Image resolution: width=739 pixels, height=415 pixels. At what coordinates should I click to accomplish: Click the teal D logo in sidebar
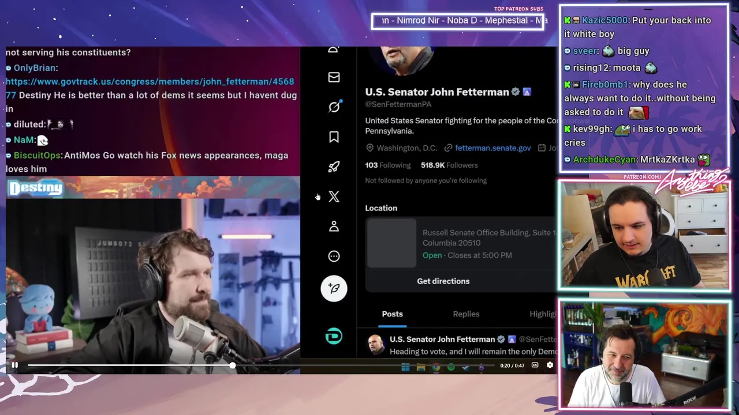(x=334, y=336)
